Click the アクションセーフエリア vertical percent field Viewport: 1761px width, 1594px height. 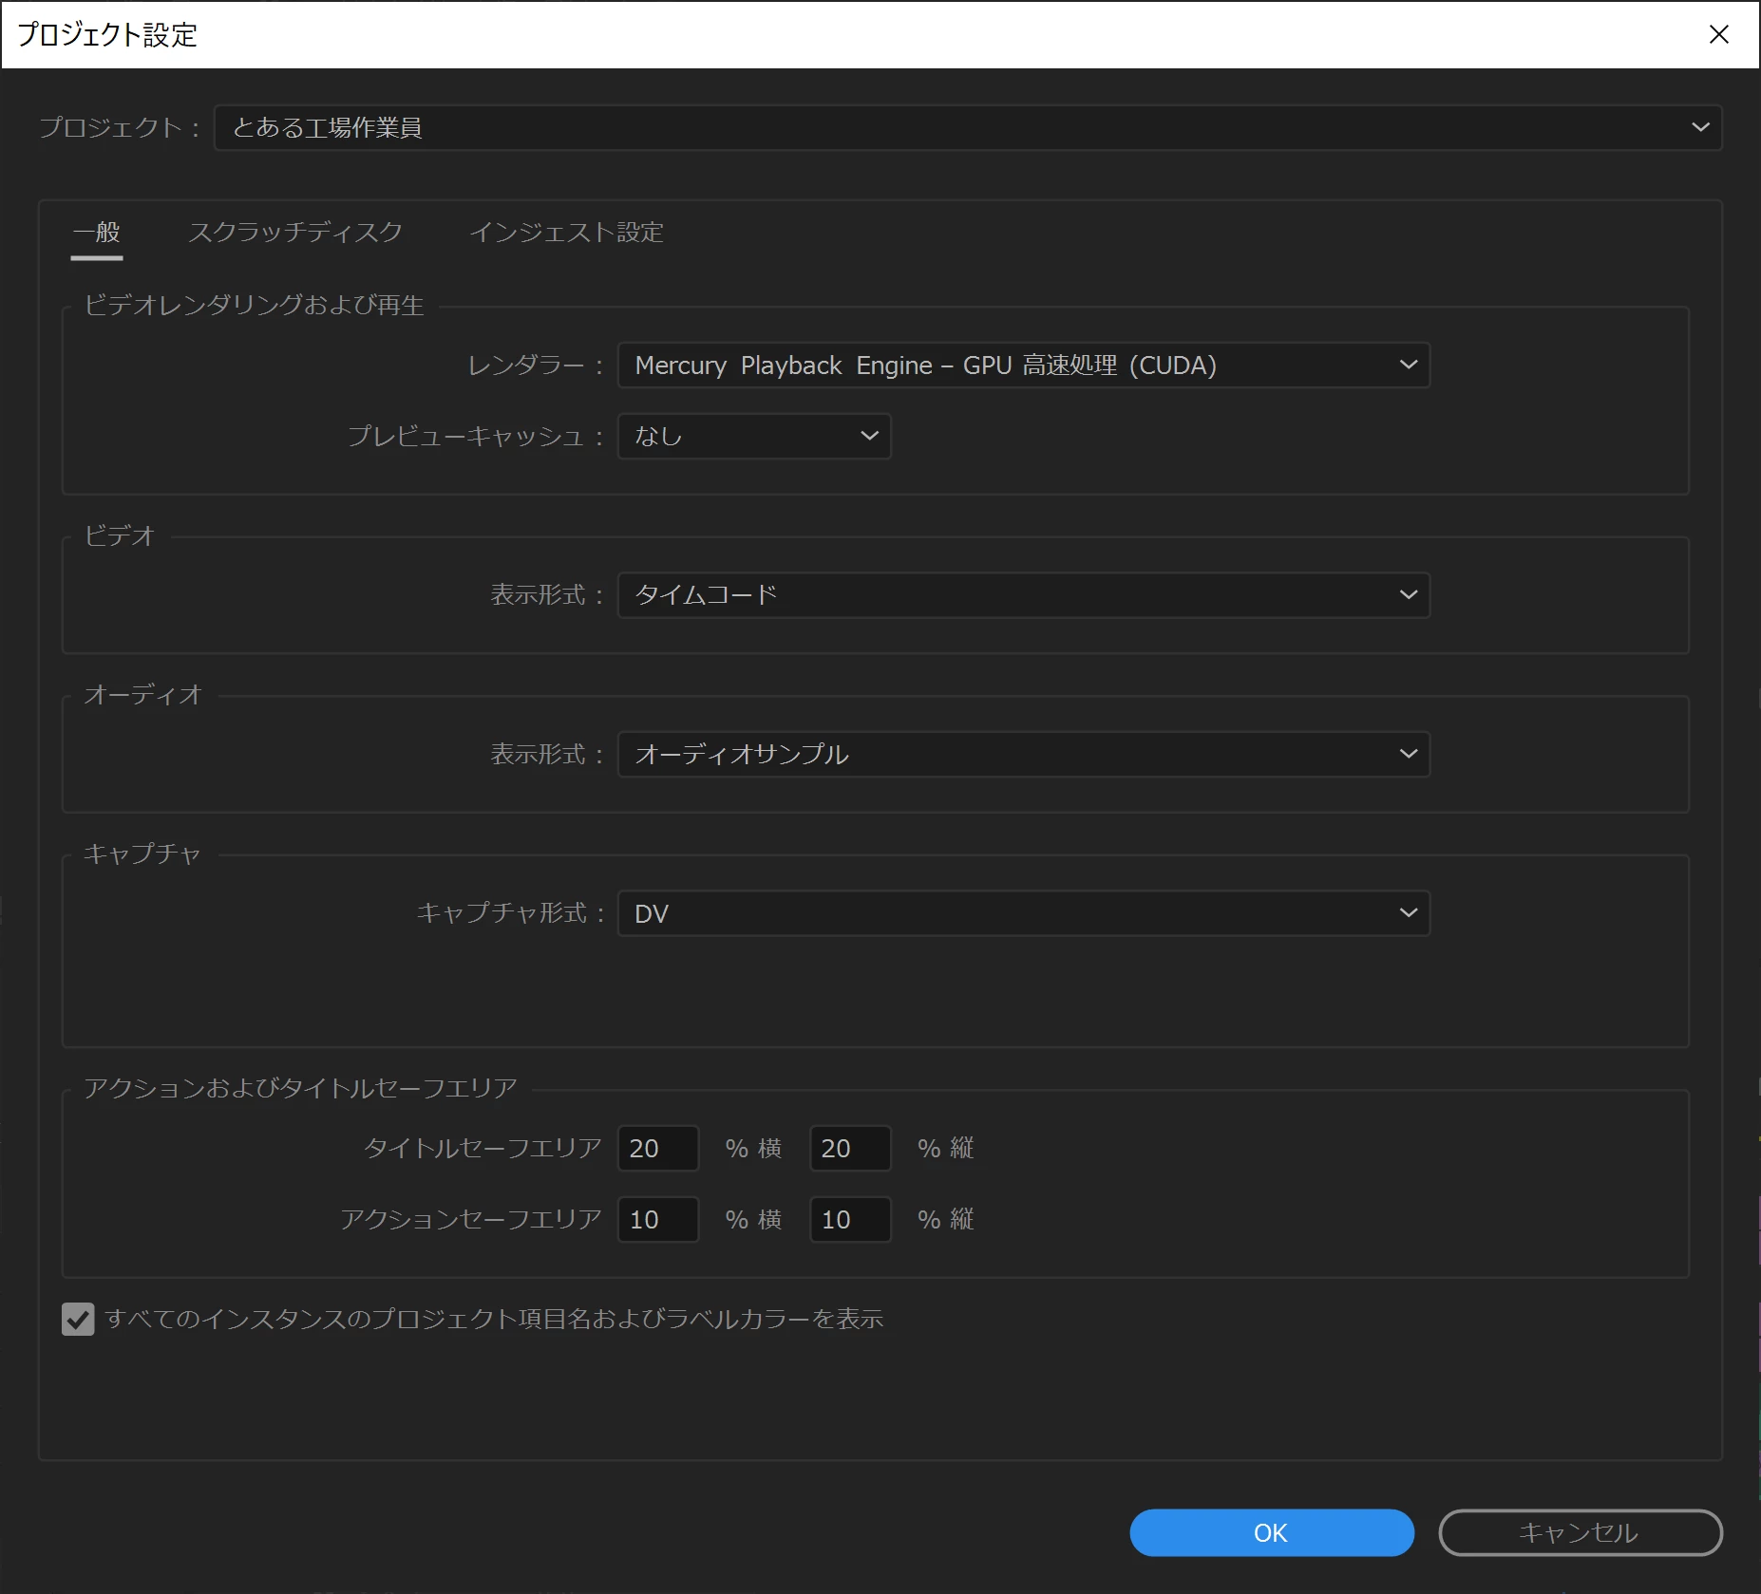point(850,1220)
